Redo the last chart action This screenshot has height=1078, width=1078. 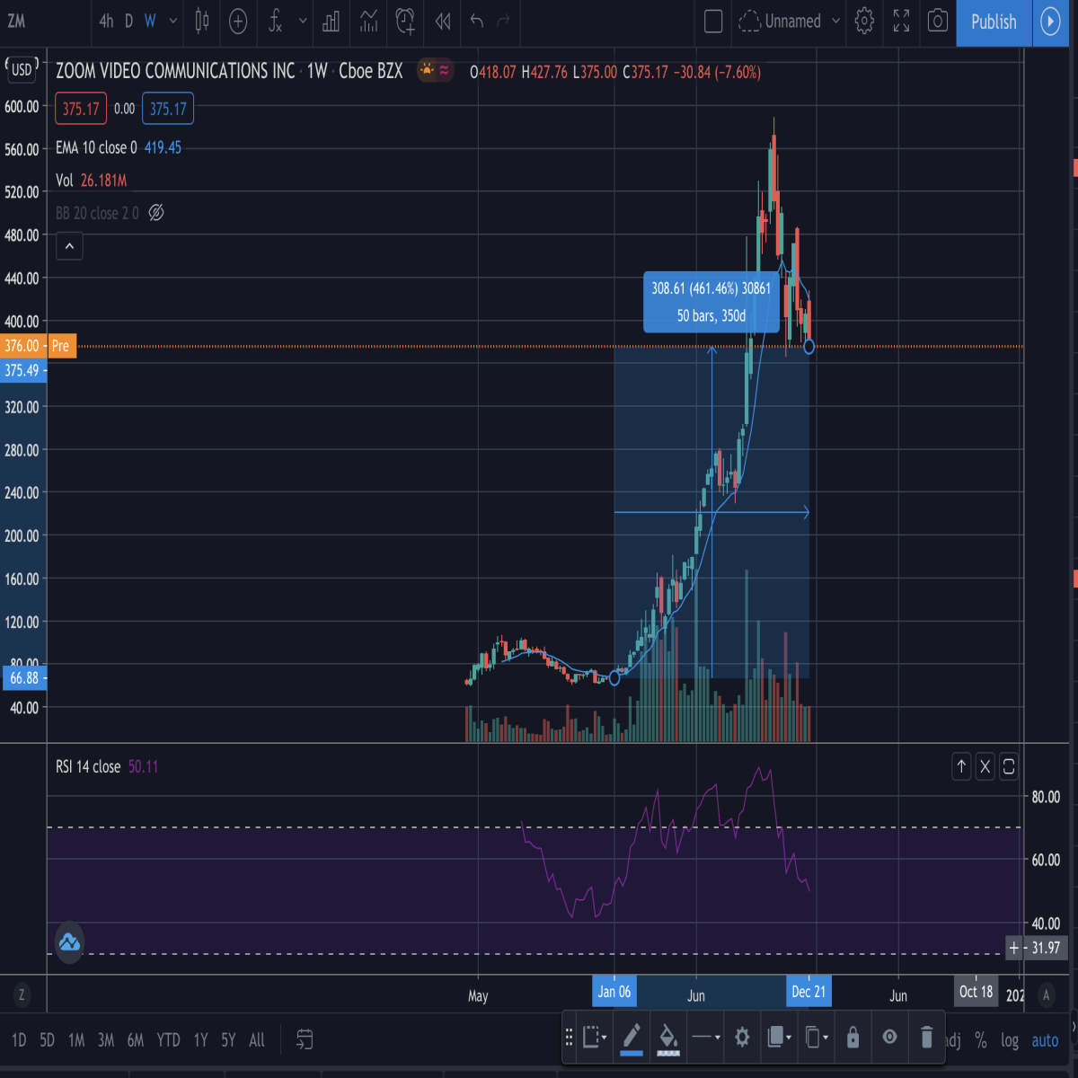point(503,22)
